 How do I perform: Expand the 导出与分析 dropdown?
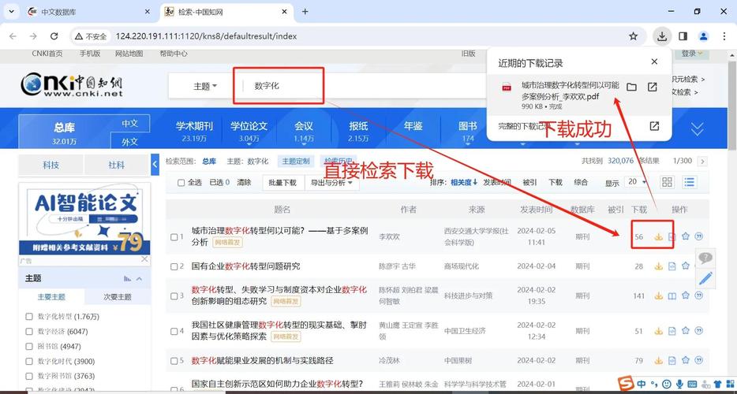point(332,183)
